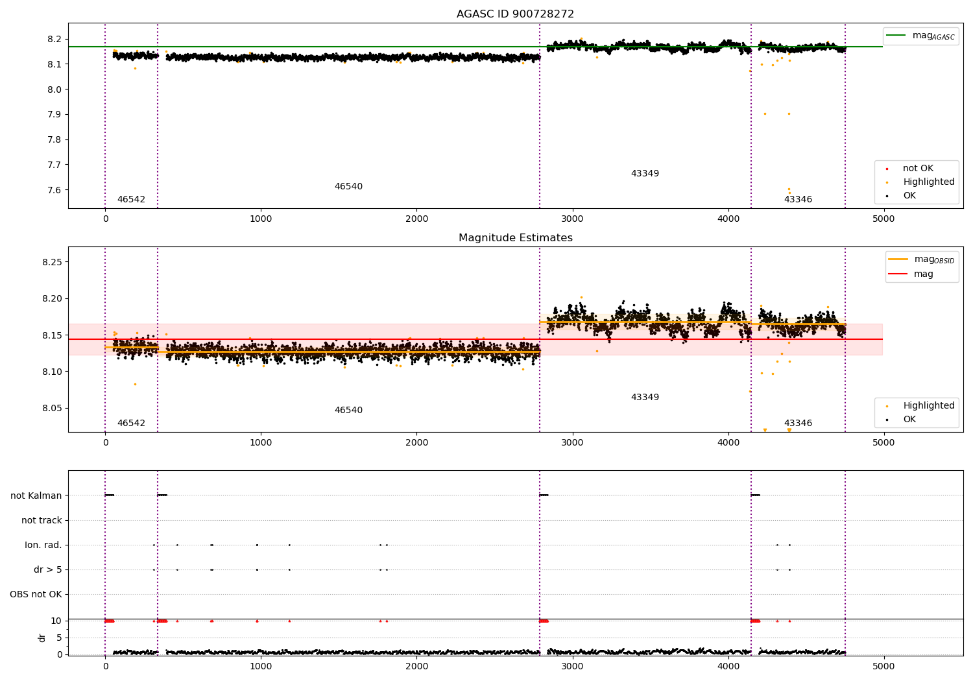The width and height of the screenshot is (973, 681).
Task: Click x-tick 1000 under the bottom dr panel
Action: click(261, 667)
